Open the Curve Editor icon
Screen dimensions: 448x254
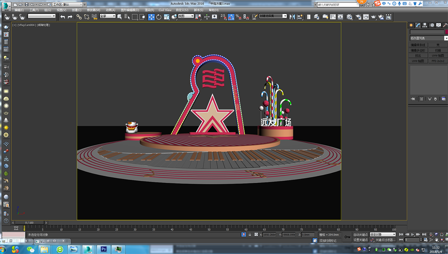click(x=333, y=17)
